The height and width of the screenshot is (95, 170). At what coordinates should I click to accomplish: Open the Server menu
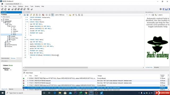(27, 6)
